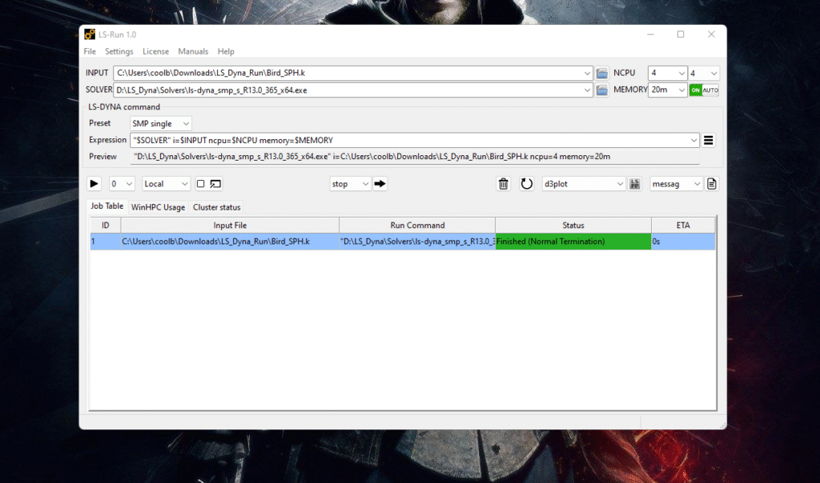The image size is (820, 483).
Task: Click the command Preview text
Action: tap(372, 157)
